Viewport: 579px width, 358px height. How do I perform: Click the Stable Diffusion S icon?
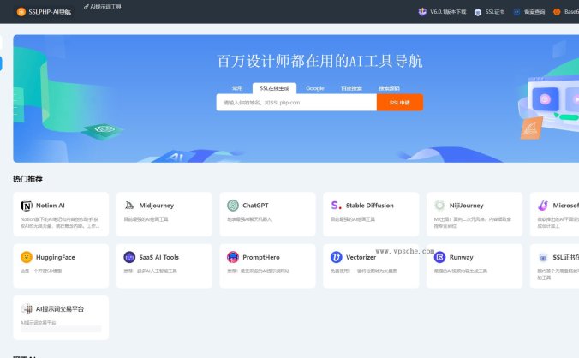pyautogui.click(x=336, y=206)
